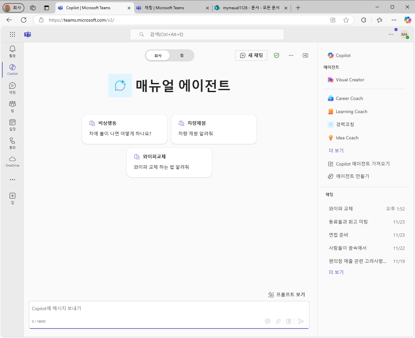View site info via the lock icon

pos(41,20)
